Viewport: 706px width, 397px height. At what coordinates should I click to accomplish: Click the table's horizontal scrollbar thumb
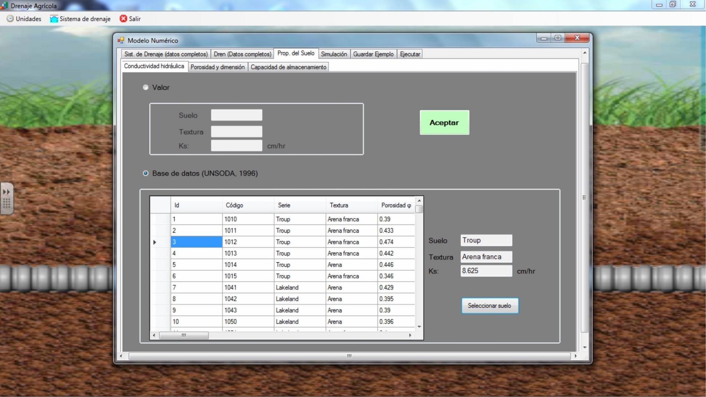click(184, 335)
